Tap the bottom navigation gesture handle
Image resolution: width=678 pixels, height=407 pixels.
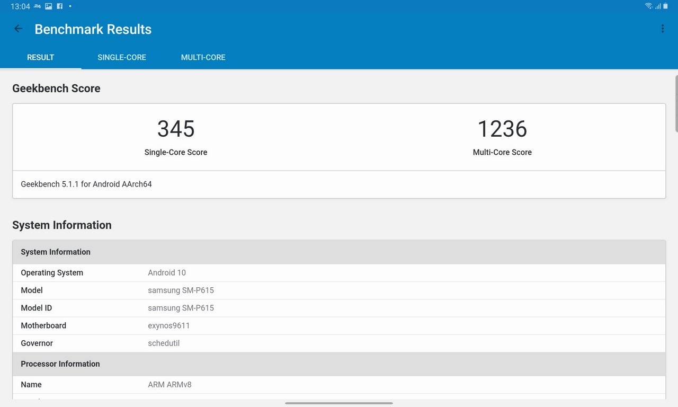(339, 403)
